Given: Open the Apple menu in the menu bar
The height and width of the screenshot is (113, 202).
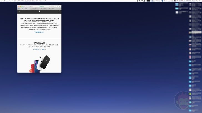Looking at the screenshot, I should point(2,1).
